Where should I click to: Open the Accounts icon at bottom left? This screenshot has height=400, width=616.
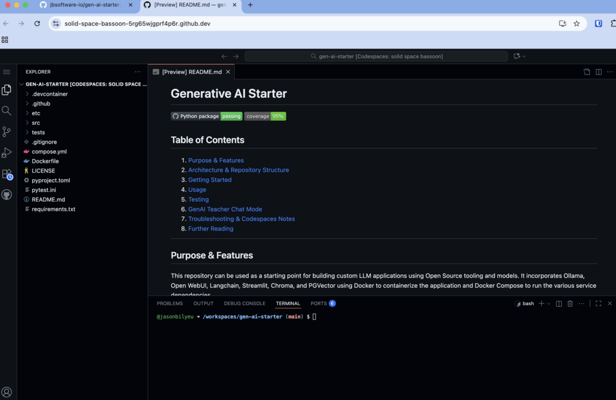pos(7,392)
